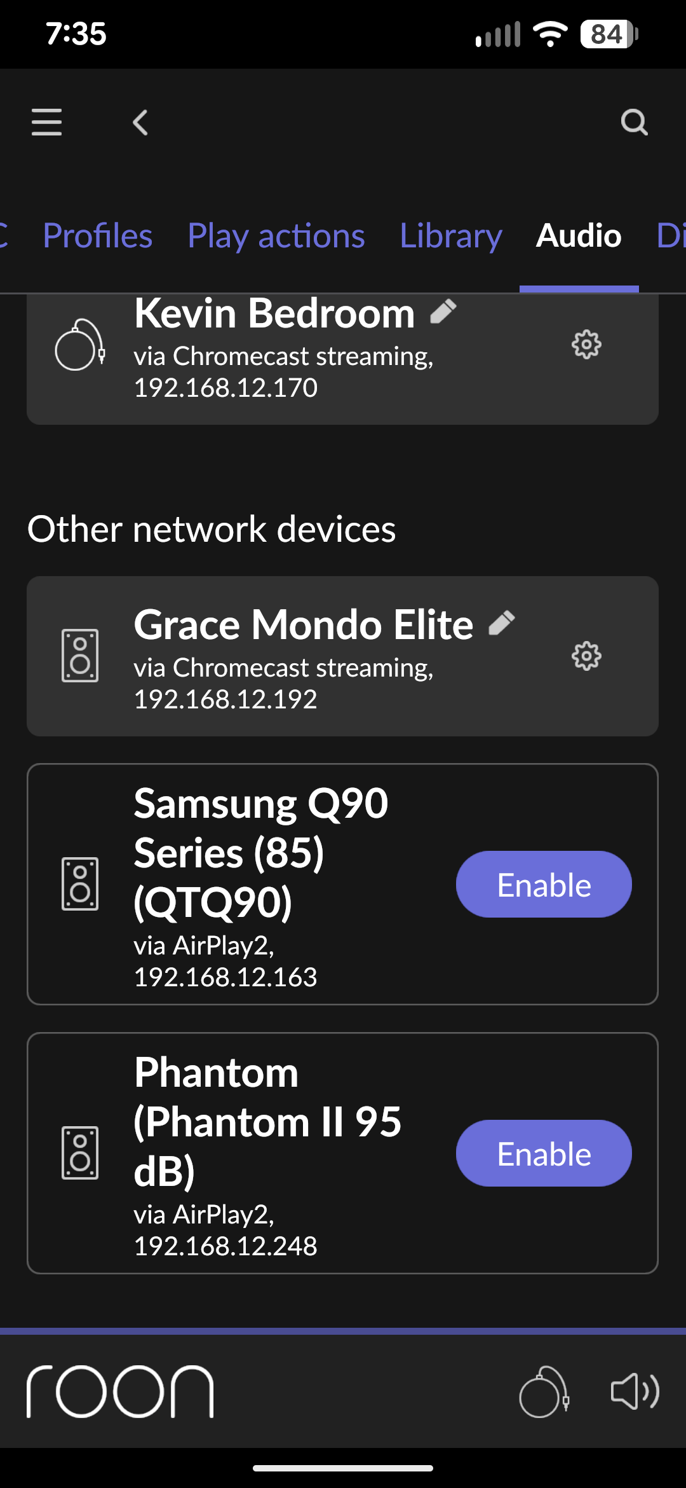
Task: Open zone picker icon in bottom bar
Action: pyautogui.click(x=544, y=1391)
